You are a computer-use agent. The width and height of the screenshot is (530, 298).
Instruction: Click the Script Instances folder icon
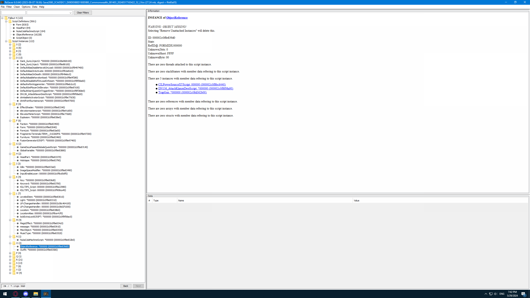(x=10, y=41)
